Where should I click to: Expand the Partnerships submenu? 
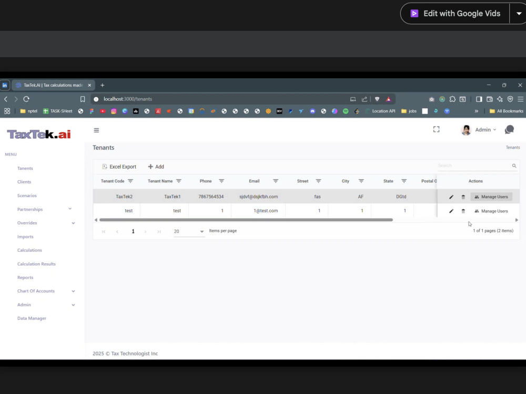point(70,209)
